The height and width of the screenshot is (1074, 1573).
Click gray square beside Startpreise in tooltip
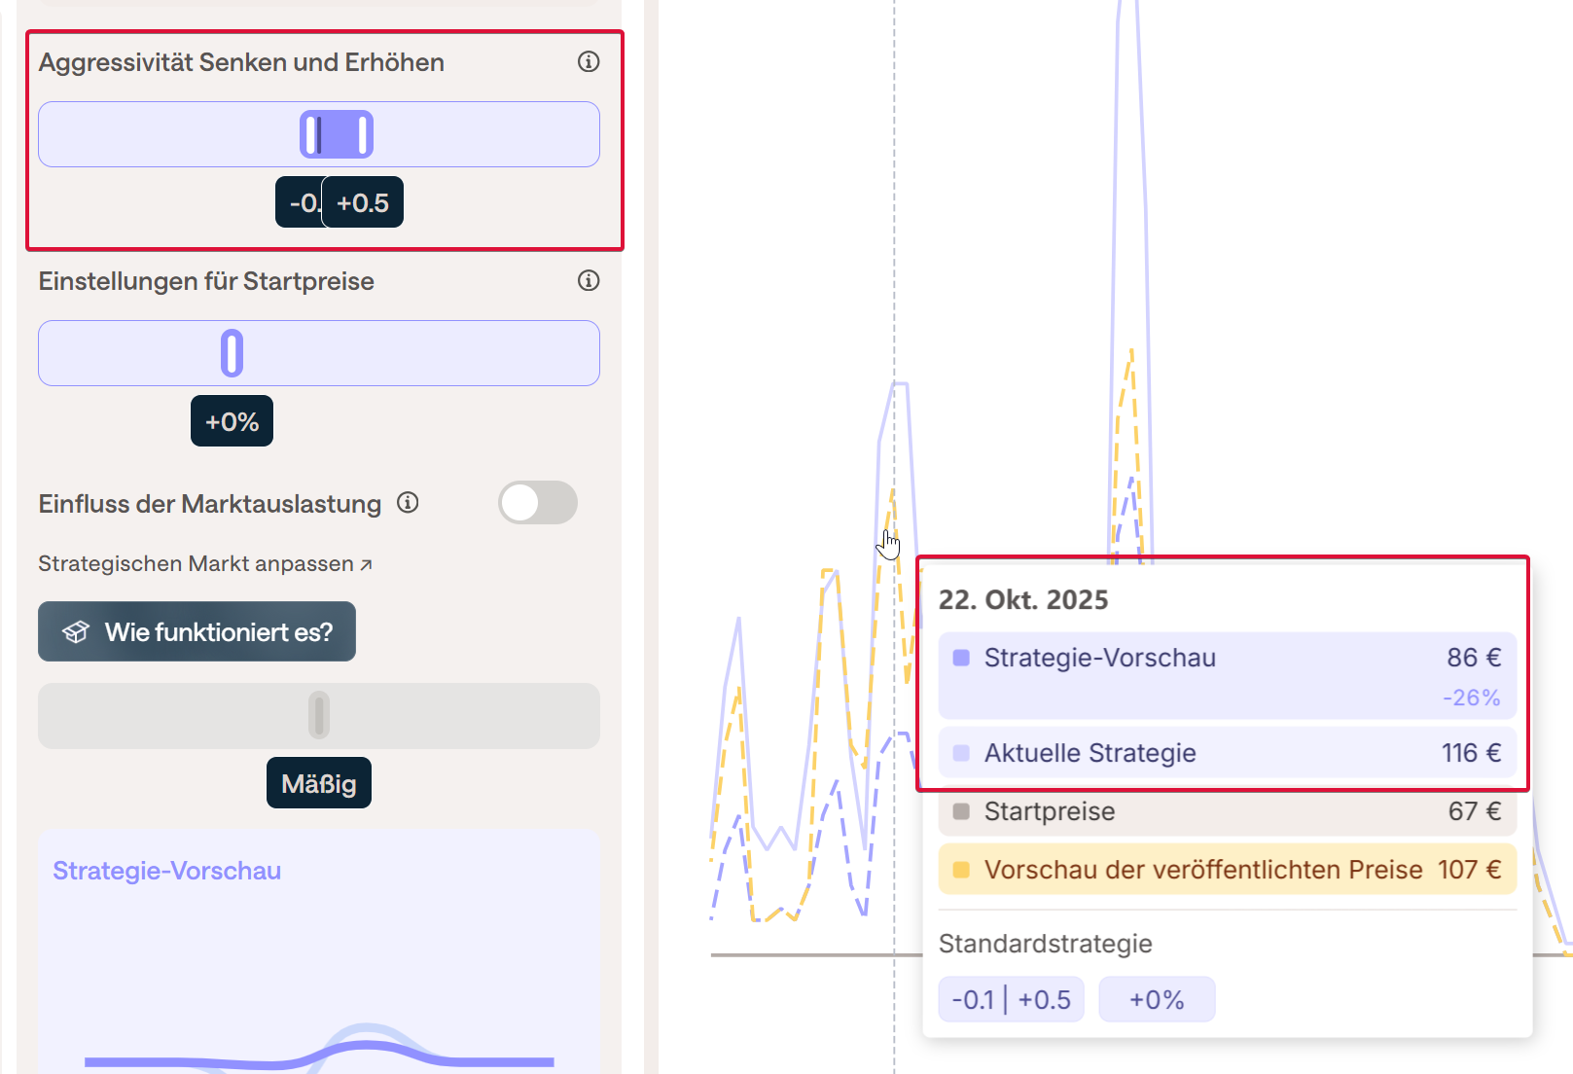(x=961, y=811)
